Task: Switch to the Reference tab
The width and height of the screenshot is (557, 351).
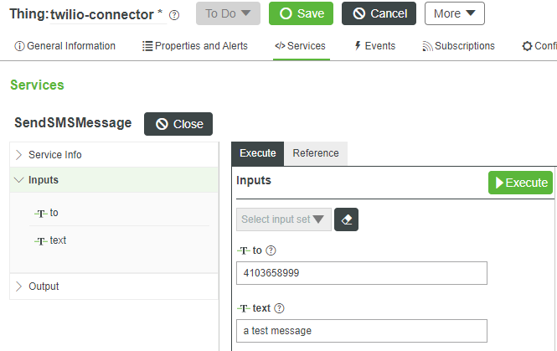Action: pos(316,153)
